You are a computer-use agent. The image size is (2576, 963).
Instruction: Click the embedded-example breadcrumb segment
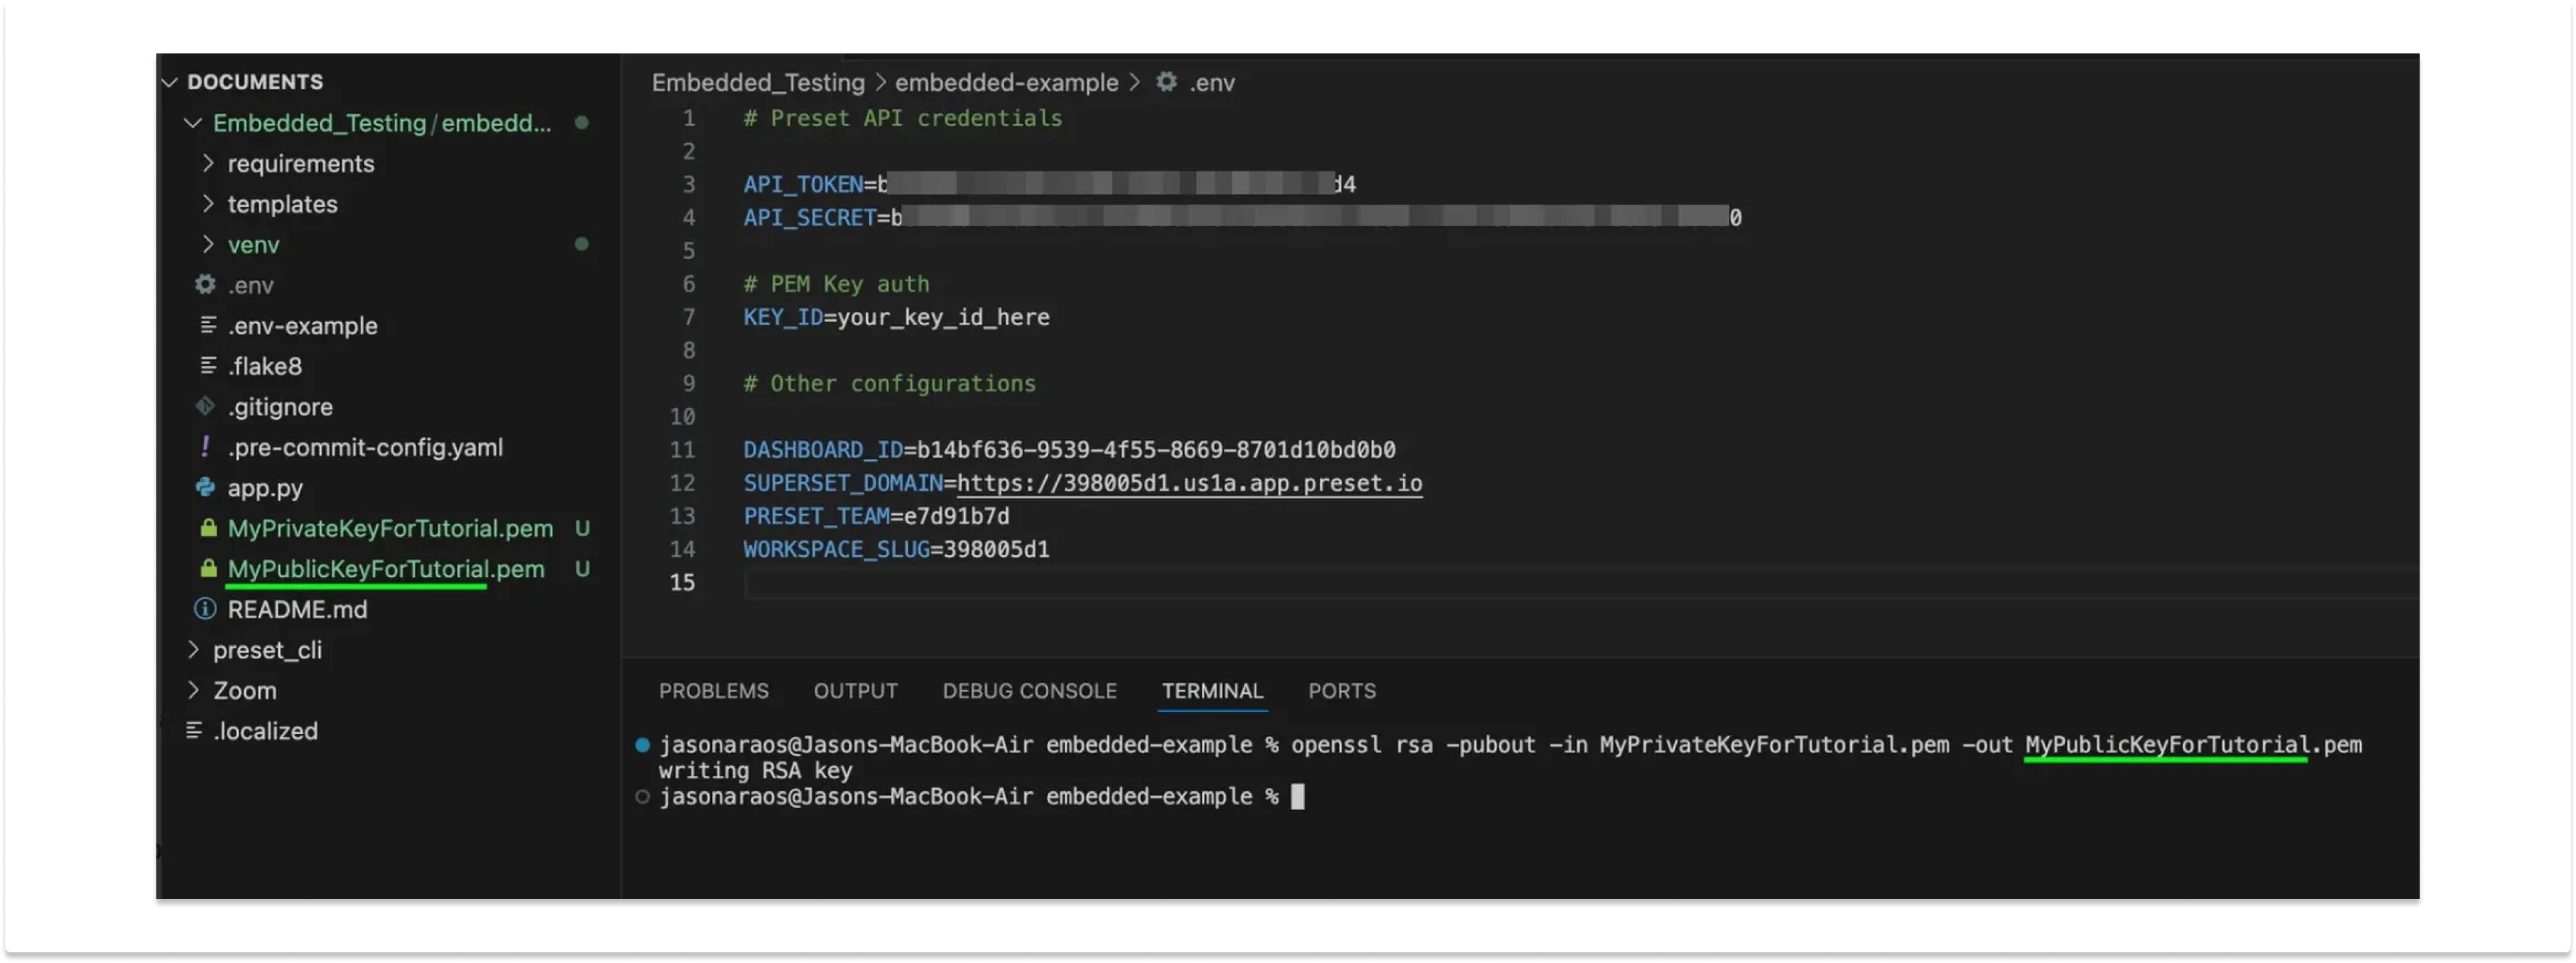1006,82
